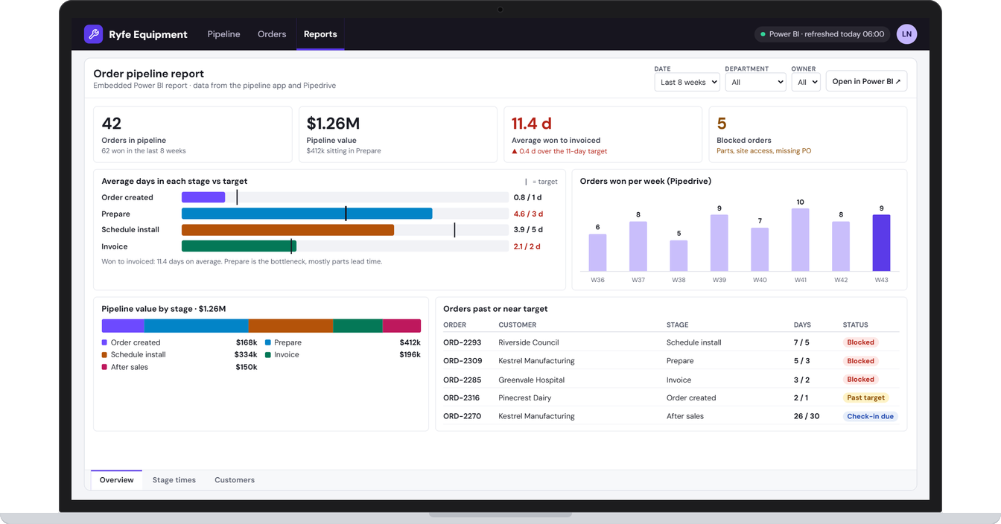Click the W41 bar in Orders won chart

tap(800, 240)
